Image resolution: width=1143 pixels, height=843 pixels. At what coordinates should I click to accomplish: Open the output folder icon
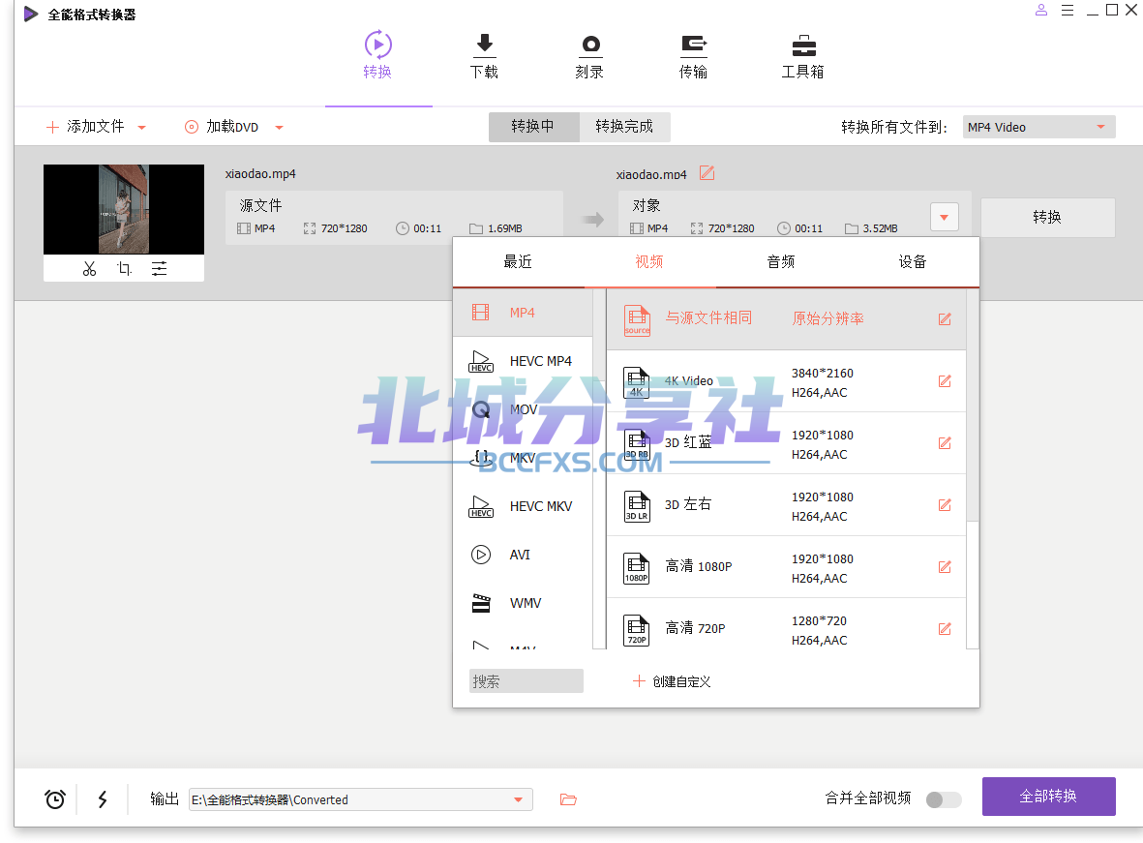tap(568, 799)
